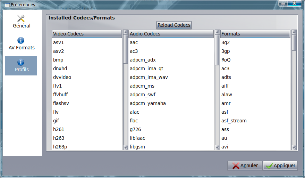
Task: Click the Préférences window title icon
Action: tap(7, 5)
